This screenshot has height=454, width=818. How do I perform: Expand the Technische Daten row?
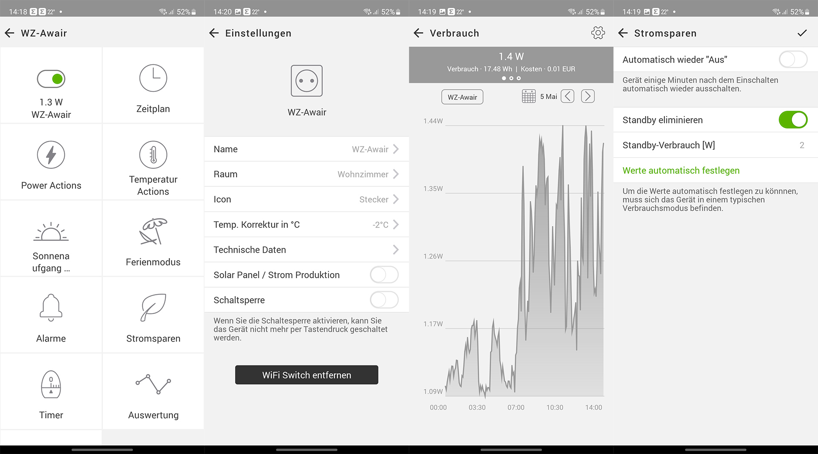(x=306, y=250)
